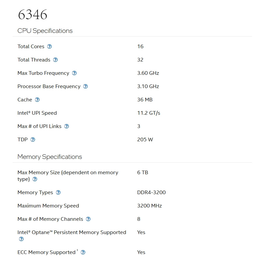Show info for Max Turbo Frequency
The width and height of the screenshot is (266, 266).
(74, 73)
